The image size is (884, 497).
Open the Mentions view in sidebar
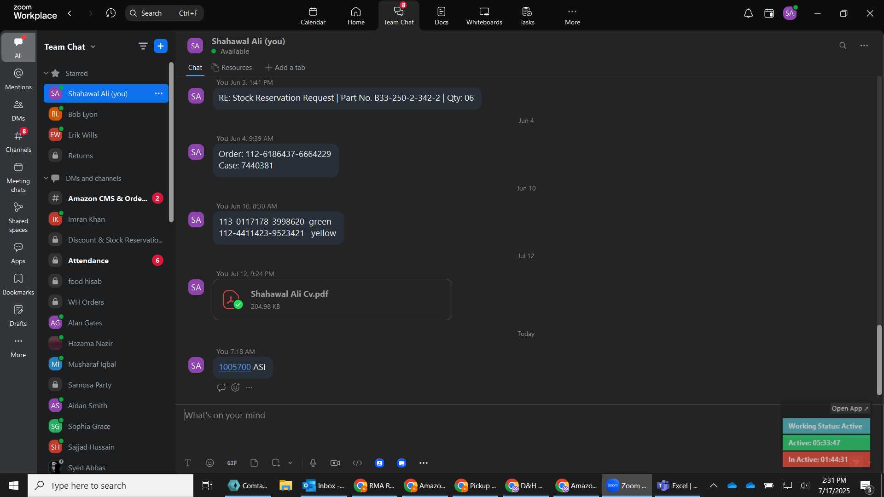click(x=18, y=79)
